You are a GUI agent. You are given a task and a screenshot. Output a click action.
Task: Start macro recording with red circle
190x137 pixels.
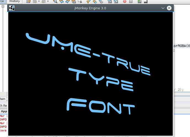tap(125, 1)
